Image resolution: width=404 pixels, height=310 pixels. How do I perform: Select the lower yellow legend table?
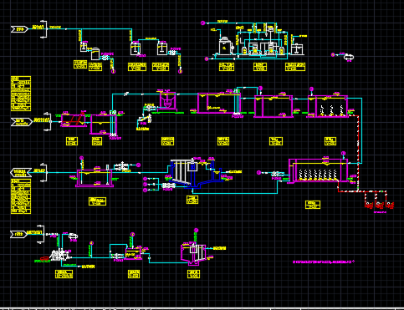coord(21,196)
